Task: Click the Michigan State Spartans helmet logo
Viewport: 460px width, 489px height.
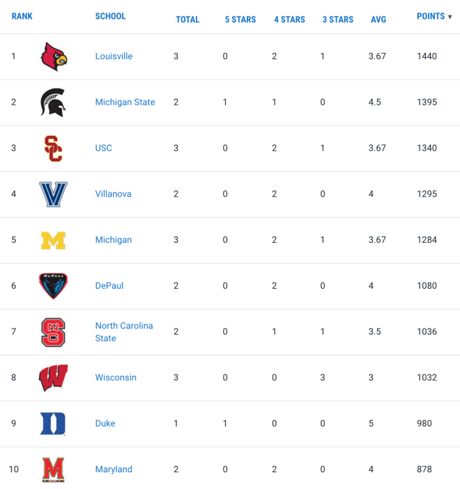Action: pos(53,103)
